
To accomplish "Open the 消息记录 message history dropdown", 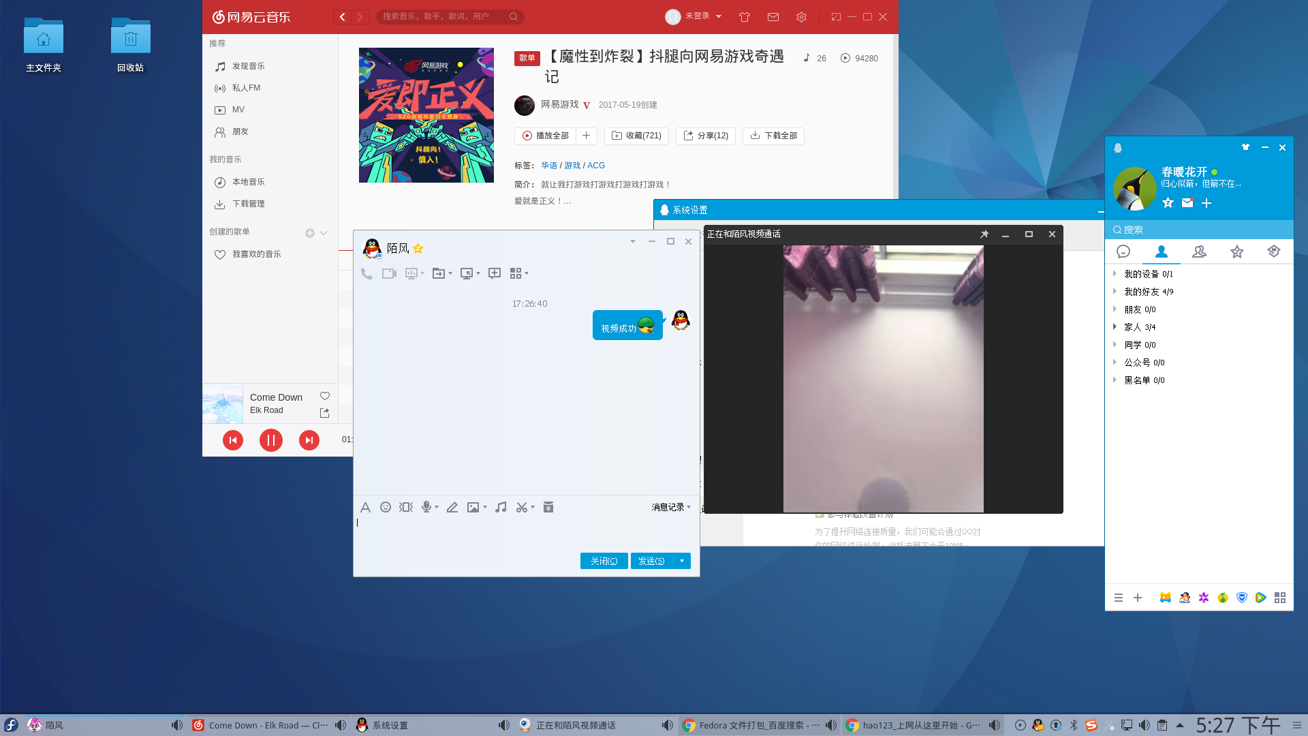I will (671, 507).
